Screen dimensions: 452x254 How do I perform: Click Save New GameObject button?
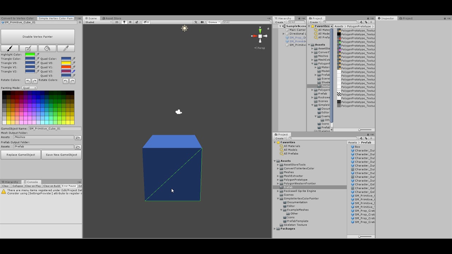coord(61,155)
